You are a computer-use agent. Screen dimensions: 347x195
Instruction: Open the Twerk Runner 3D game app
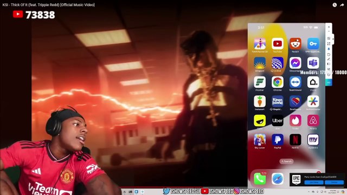click(260, 43)
